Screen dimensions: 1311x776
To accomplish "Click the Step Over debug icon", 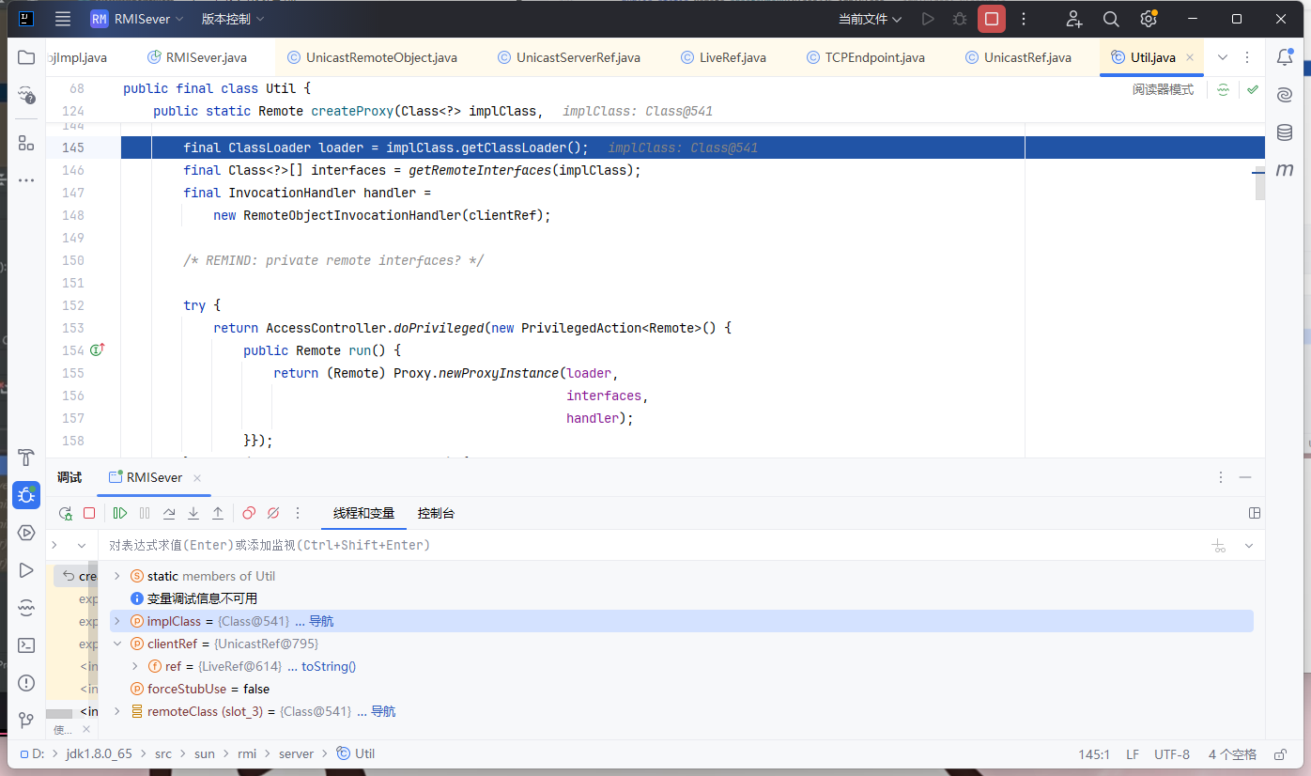I will pyautogui.click(x=169, y=513).
